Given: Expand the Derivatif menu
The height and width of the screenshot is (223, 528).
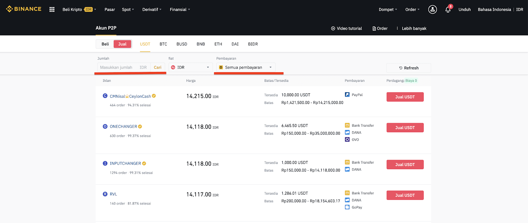Looking at the screenshot, I should pos(152,10).
